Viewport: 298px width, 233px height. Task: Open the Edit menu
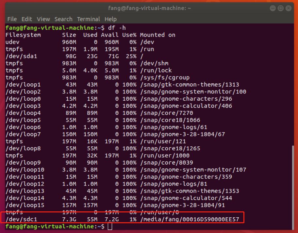[26, 19]
